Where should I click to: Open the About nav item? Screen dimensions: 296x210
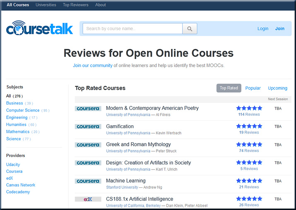click(101, 5)
